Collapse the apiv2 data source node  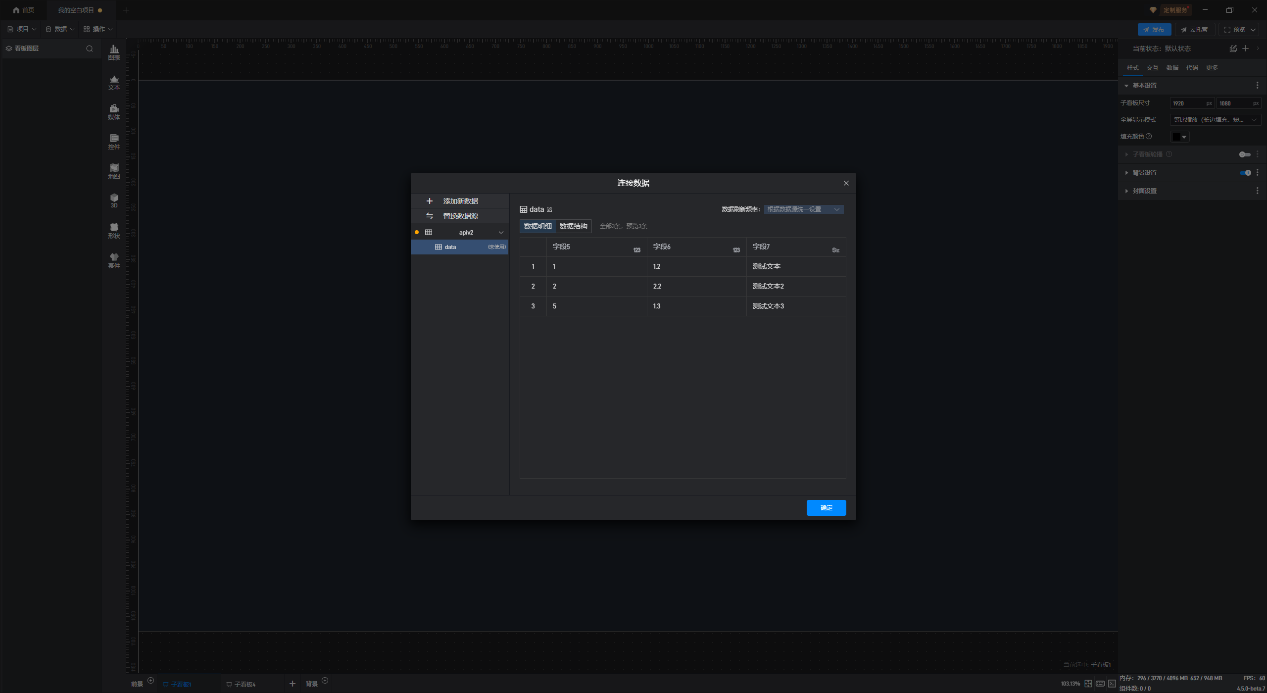501,233
